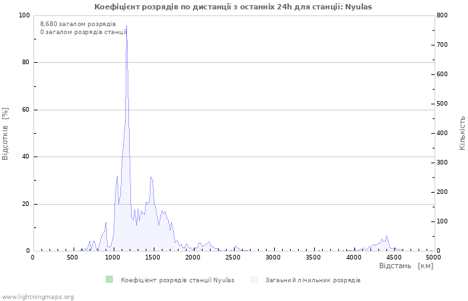Click the 2500 tick label on distance axis

point(233,258)
